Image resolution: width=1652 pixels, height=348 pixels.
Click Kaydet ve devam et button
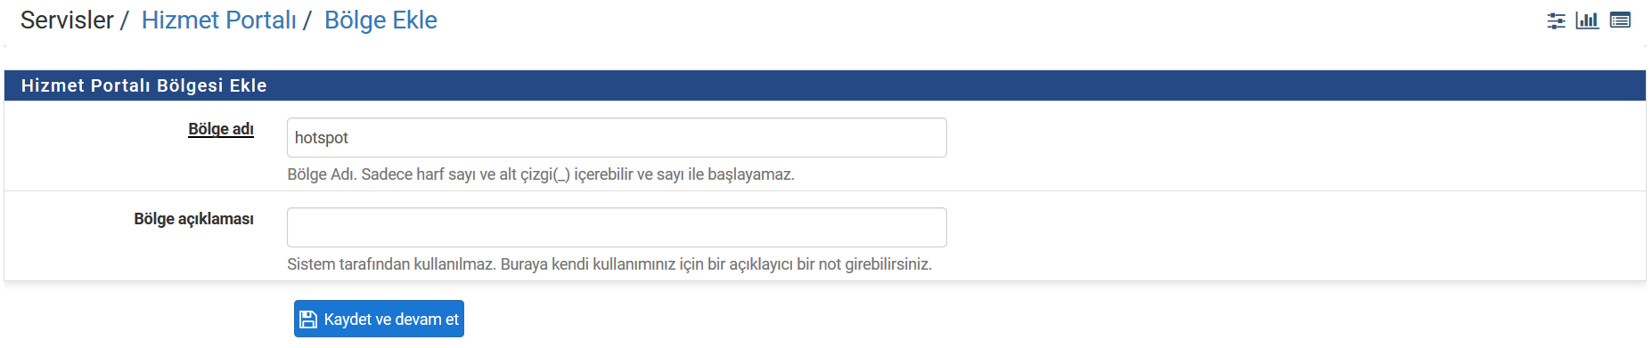pyautogui.click(x=379, y=319)
